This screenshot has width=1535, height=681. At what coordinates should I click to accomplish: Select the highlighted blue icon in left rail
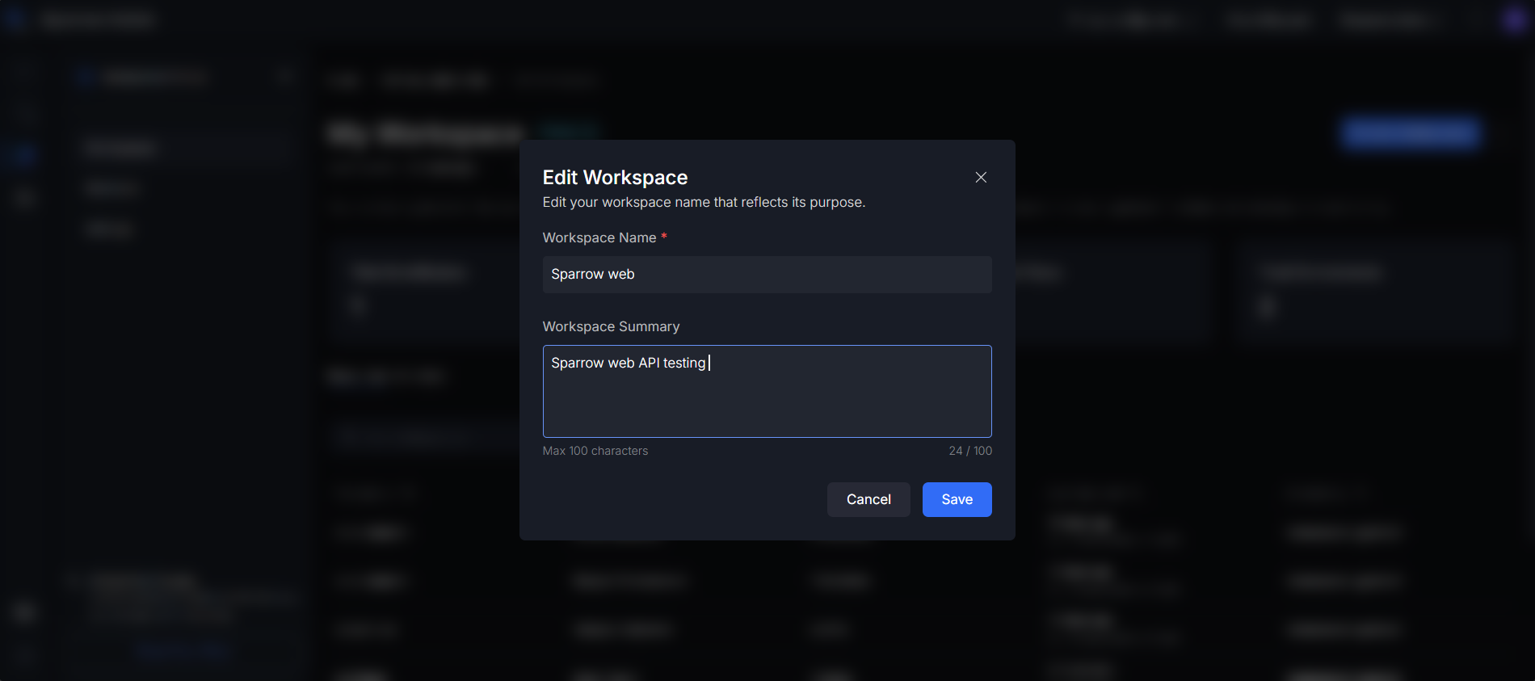tap(23, 153)
